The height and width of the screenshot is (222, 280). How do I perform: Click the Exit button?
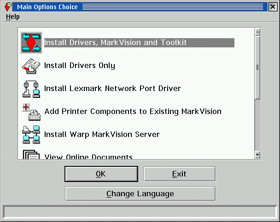tap(179, 174)
